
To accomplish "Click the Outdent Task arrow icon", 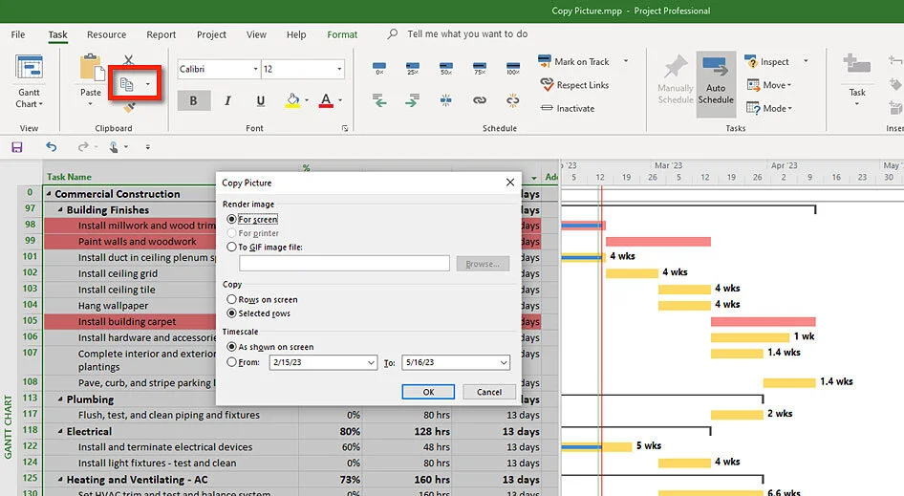I will click(x=379, y=100).
